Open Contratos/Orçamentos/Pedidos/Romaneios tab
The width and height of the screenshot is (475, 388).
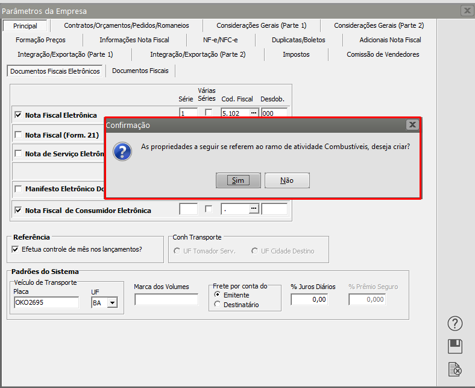coord(127,25)
